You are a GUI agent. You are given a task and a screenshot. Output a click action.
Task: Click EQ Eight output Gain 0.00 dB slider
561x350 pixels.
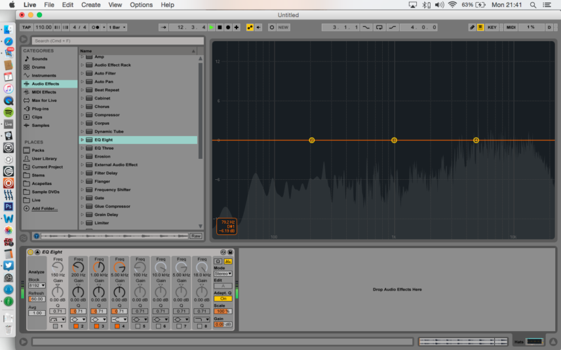pos(223,324)
